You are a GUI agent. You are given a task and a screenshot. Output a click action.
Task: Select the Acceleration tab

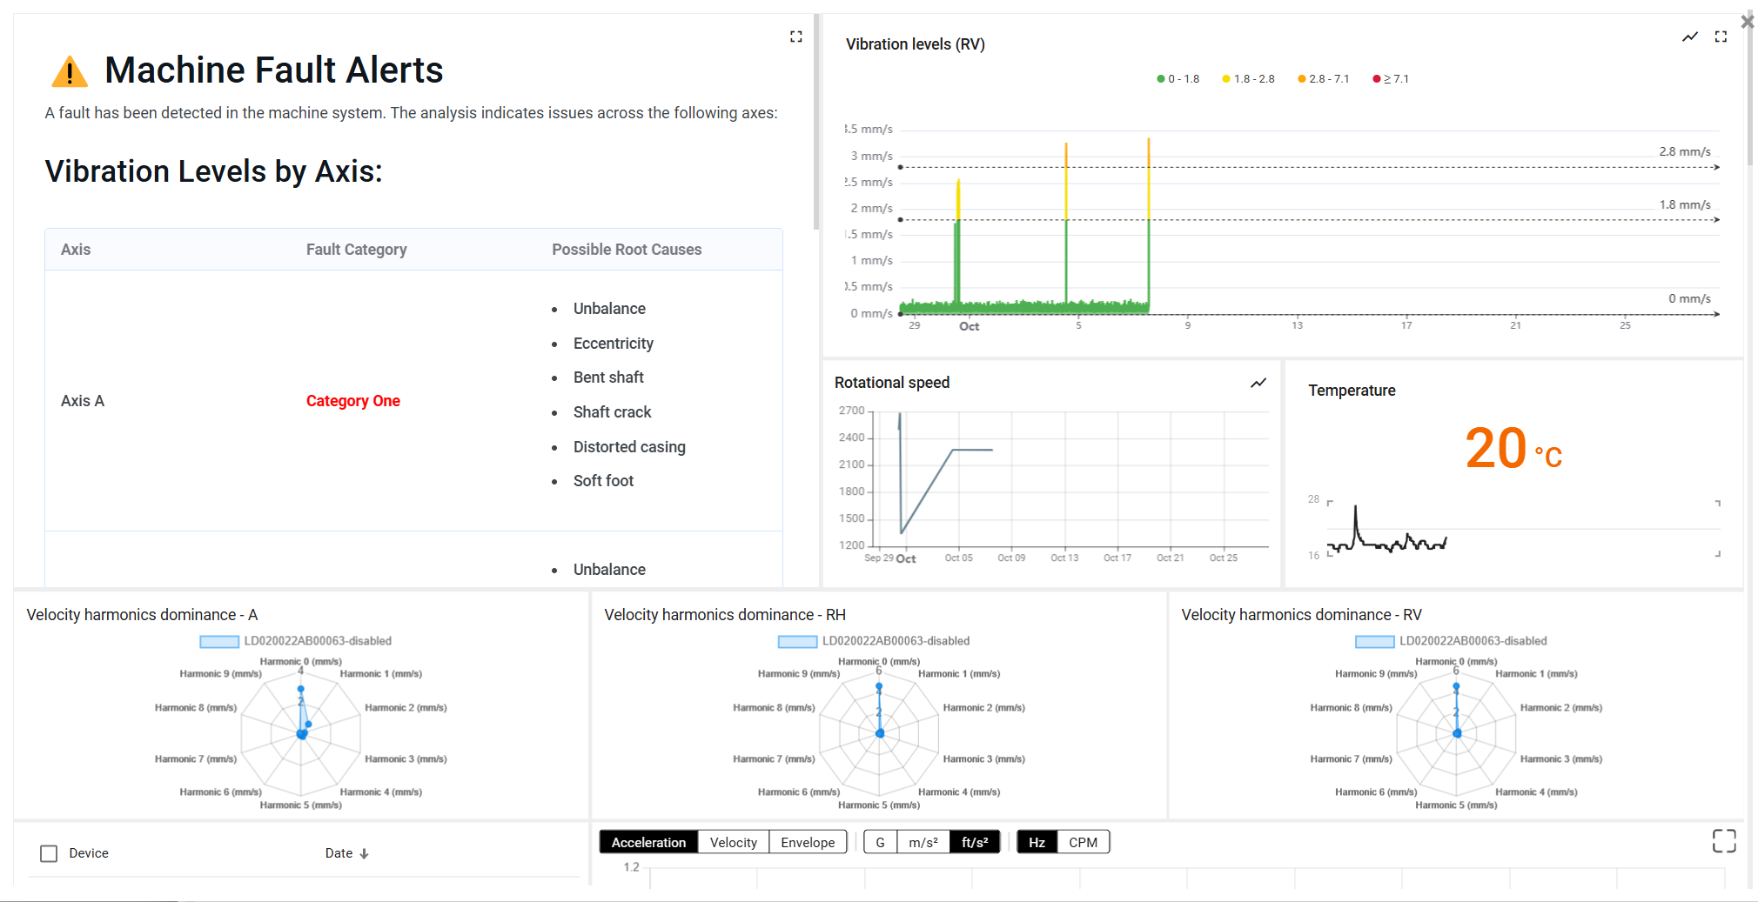[648, 842]
